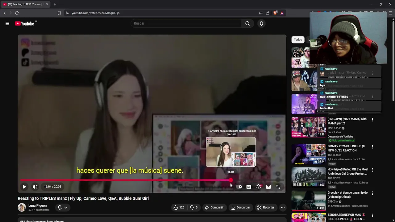This screenshot has width=395, height=222.
Task: Click the cast or media icon in address bar
Action: (261, 13)
